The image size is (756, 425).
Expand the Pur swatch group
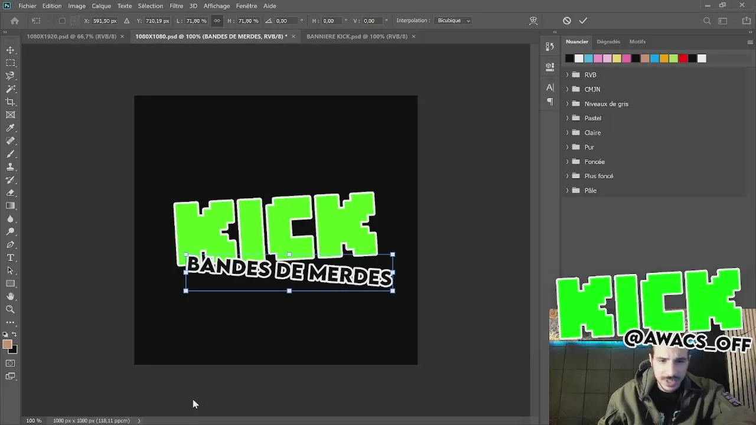pyautogui.click(x=568, y=147)
